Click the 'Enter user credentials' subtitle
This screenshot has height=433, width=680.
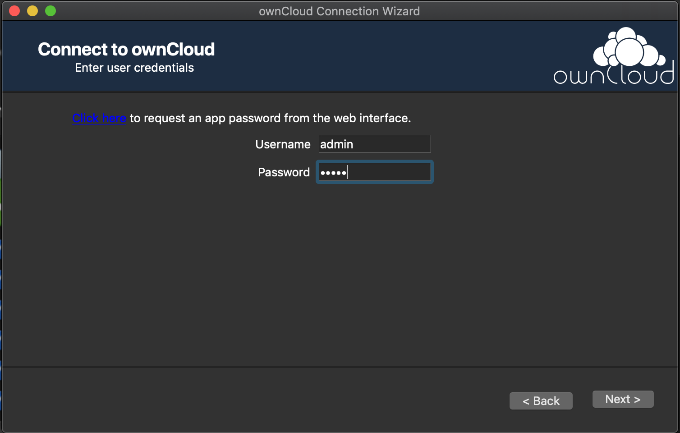point(134,68)
